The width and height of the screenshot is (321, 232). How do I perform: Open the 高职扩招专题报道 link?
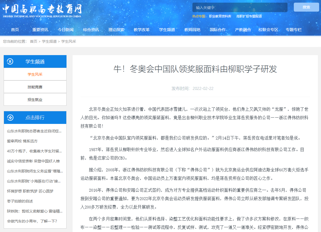[249, 16]
